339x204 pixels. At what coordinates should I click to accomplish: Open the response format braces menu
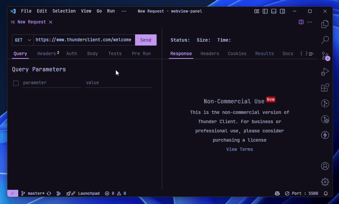point(303,53)
